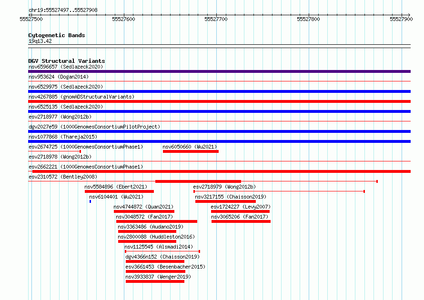Open nsv5584896 (Ebert2021) variant label
The height and width of the screenshot is (300, 424).
tap(116, 187)
